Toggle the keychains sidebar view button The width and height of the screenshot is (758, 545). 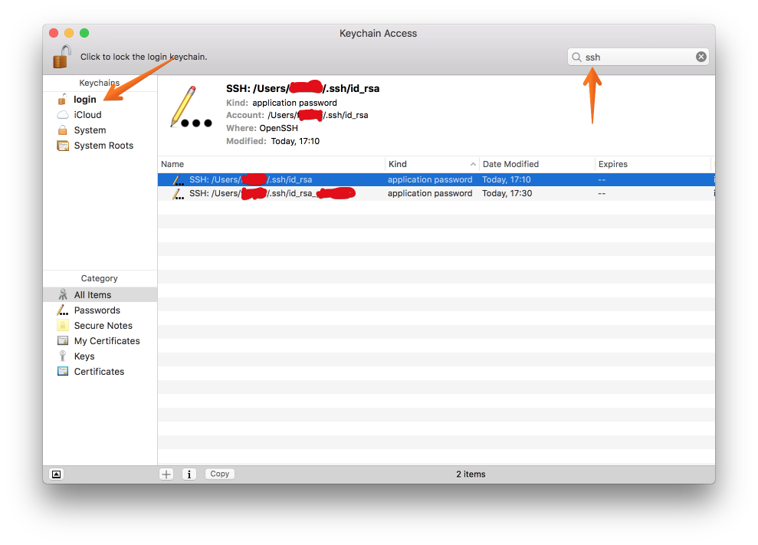coord(57,474)
